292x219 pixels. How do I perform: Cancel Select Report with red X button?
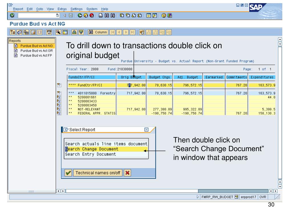(x=127, y=173)
